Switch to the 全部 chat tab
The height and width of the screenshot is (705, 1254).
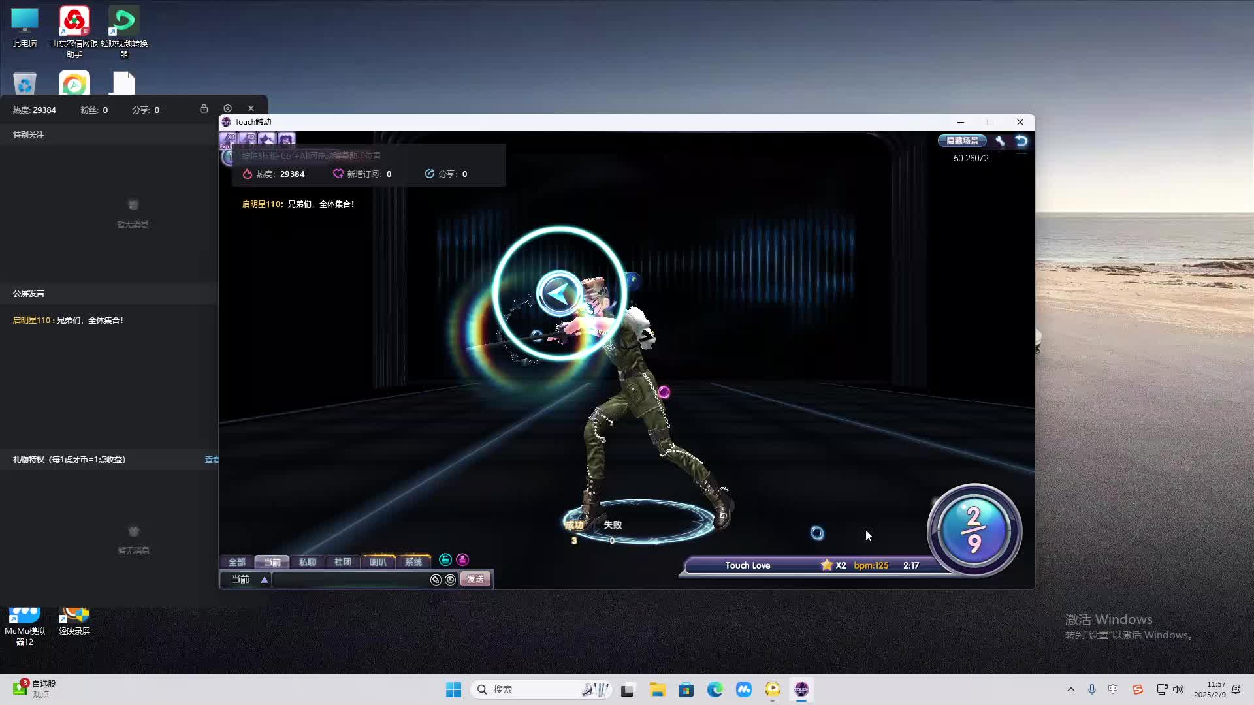point(236,562)
